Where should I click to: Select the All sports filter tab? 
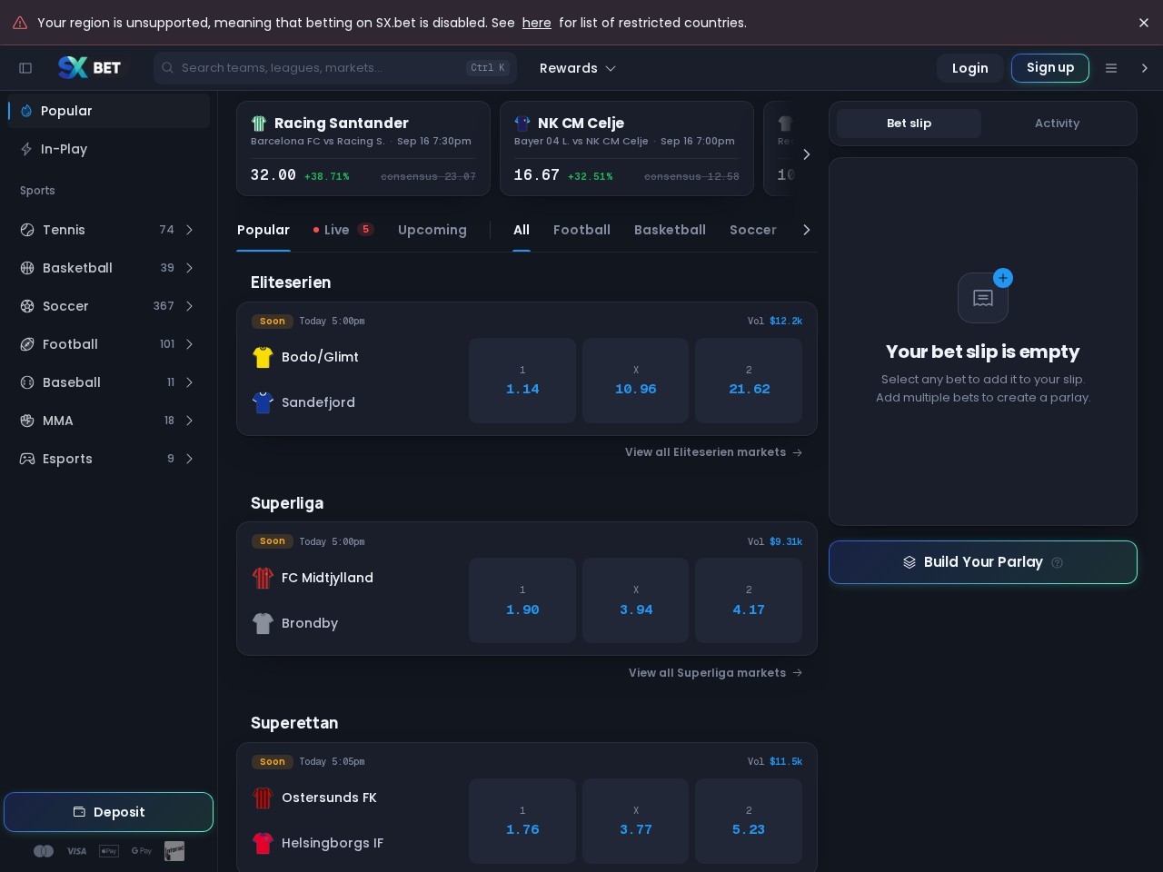522,230
